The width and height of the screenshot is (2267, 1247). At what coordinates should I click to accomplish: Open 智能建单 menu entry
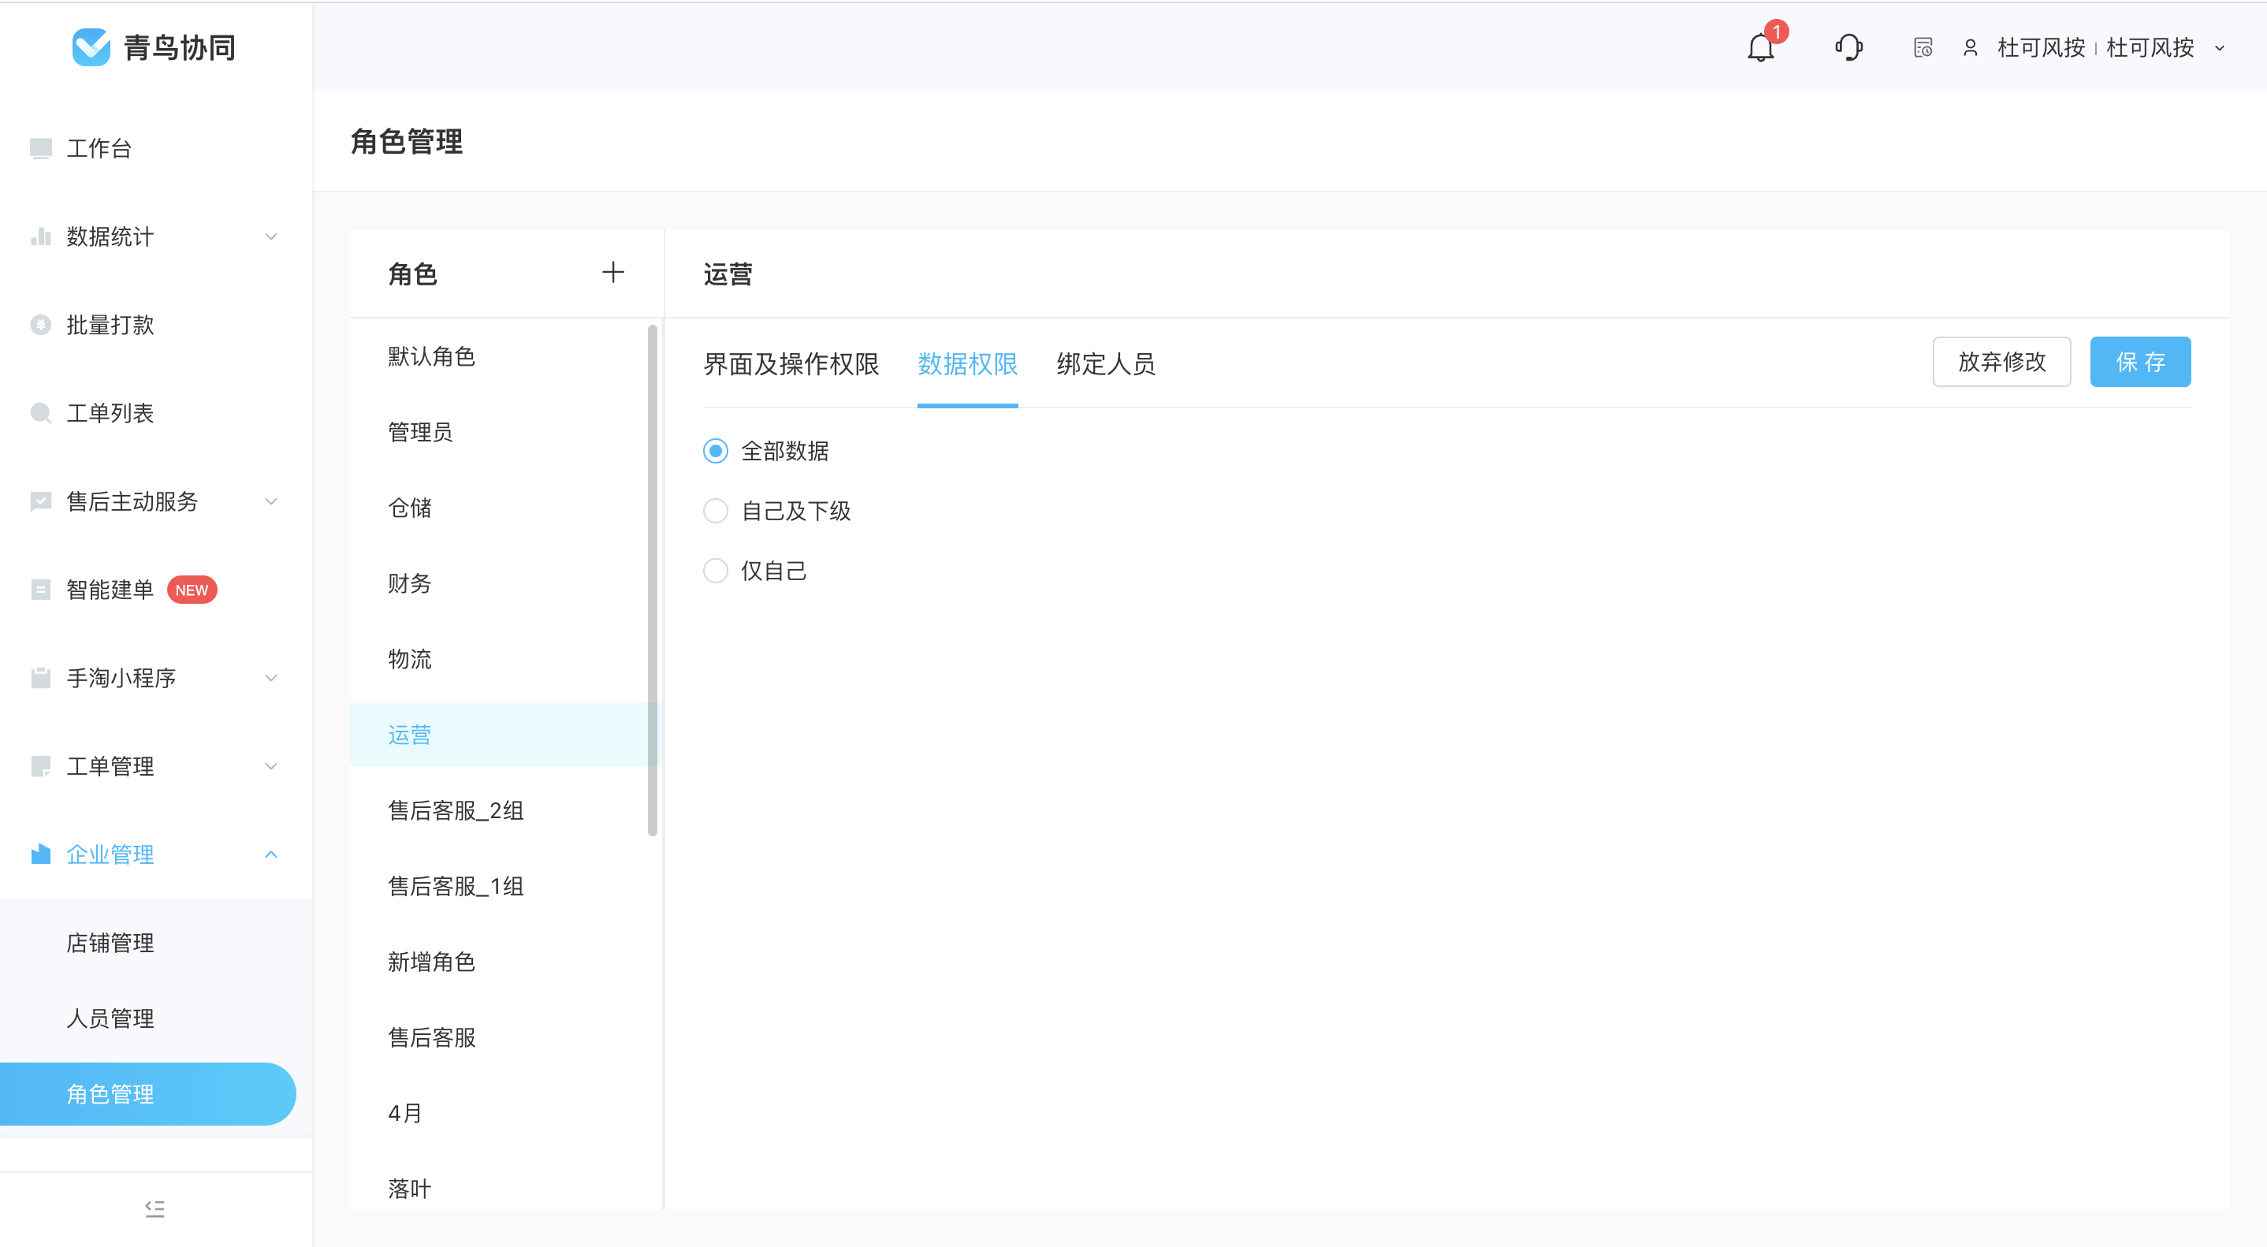click(156, 589)
